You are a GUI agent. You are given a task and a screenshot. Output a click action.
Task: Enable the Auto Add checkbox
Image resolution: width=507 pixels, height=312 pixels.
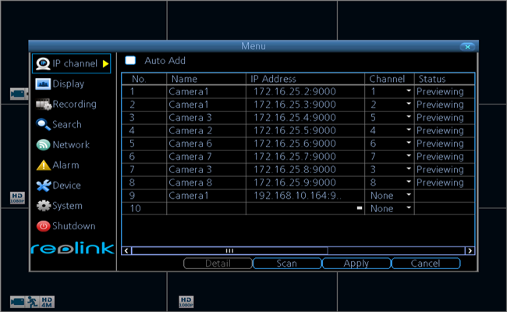131,61
